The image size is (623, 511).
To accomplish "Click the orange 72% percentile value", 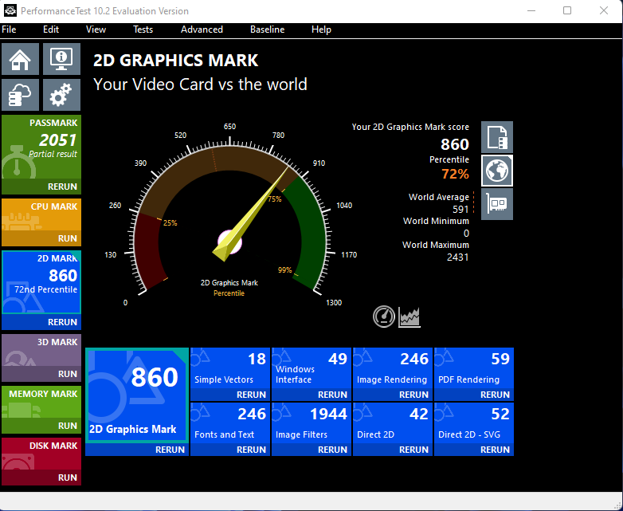I will pos(456,174).
